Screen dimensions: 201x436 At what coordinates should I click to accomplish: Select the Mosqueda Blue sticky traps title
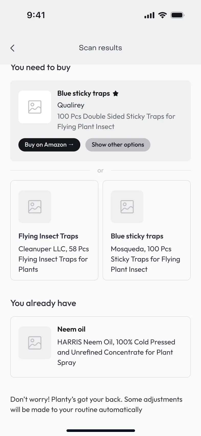point(137,236)
